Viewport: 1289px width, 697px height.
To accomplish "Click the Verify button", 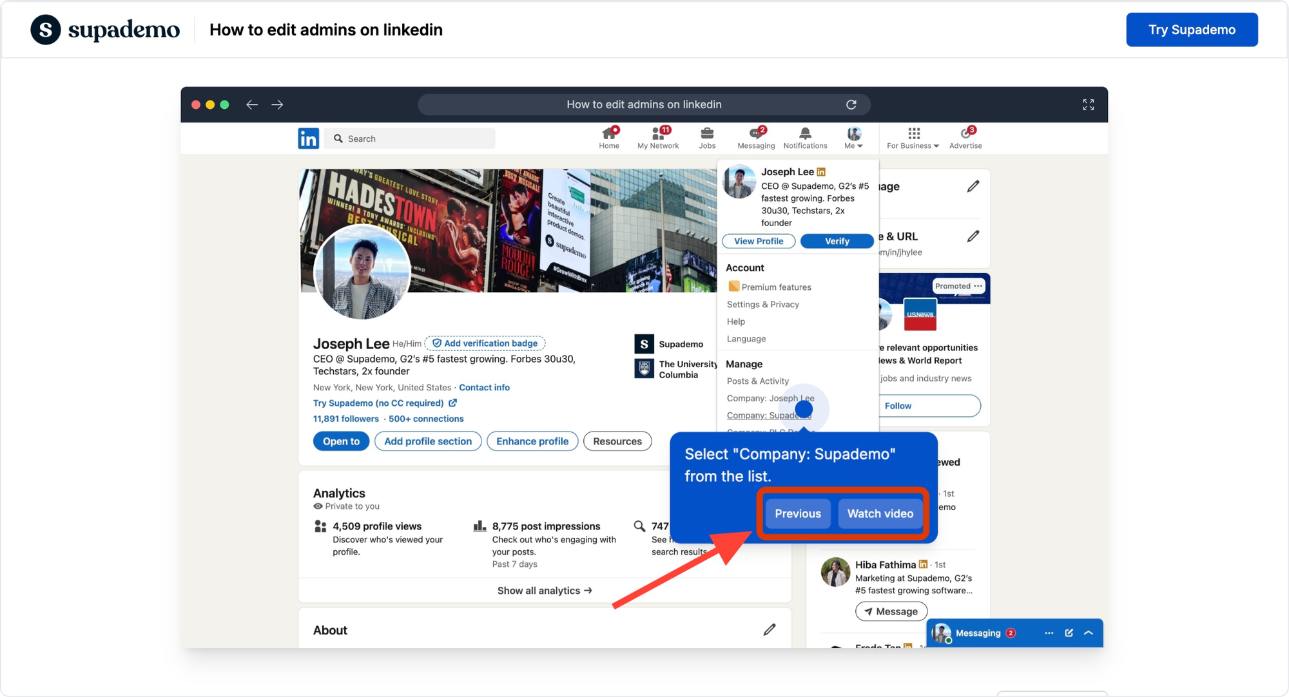I will [x=837, y=241].
